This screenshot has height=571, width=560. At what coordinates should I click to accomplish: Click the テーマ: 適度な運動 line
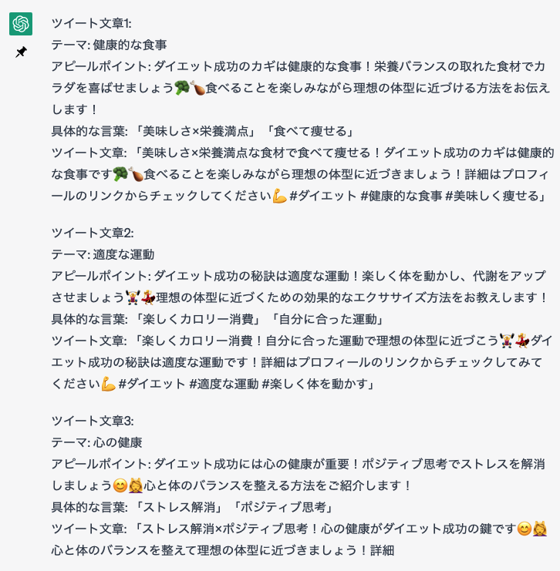[103, 254]
